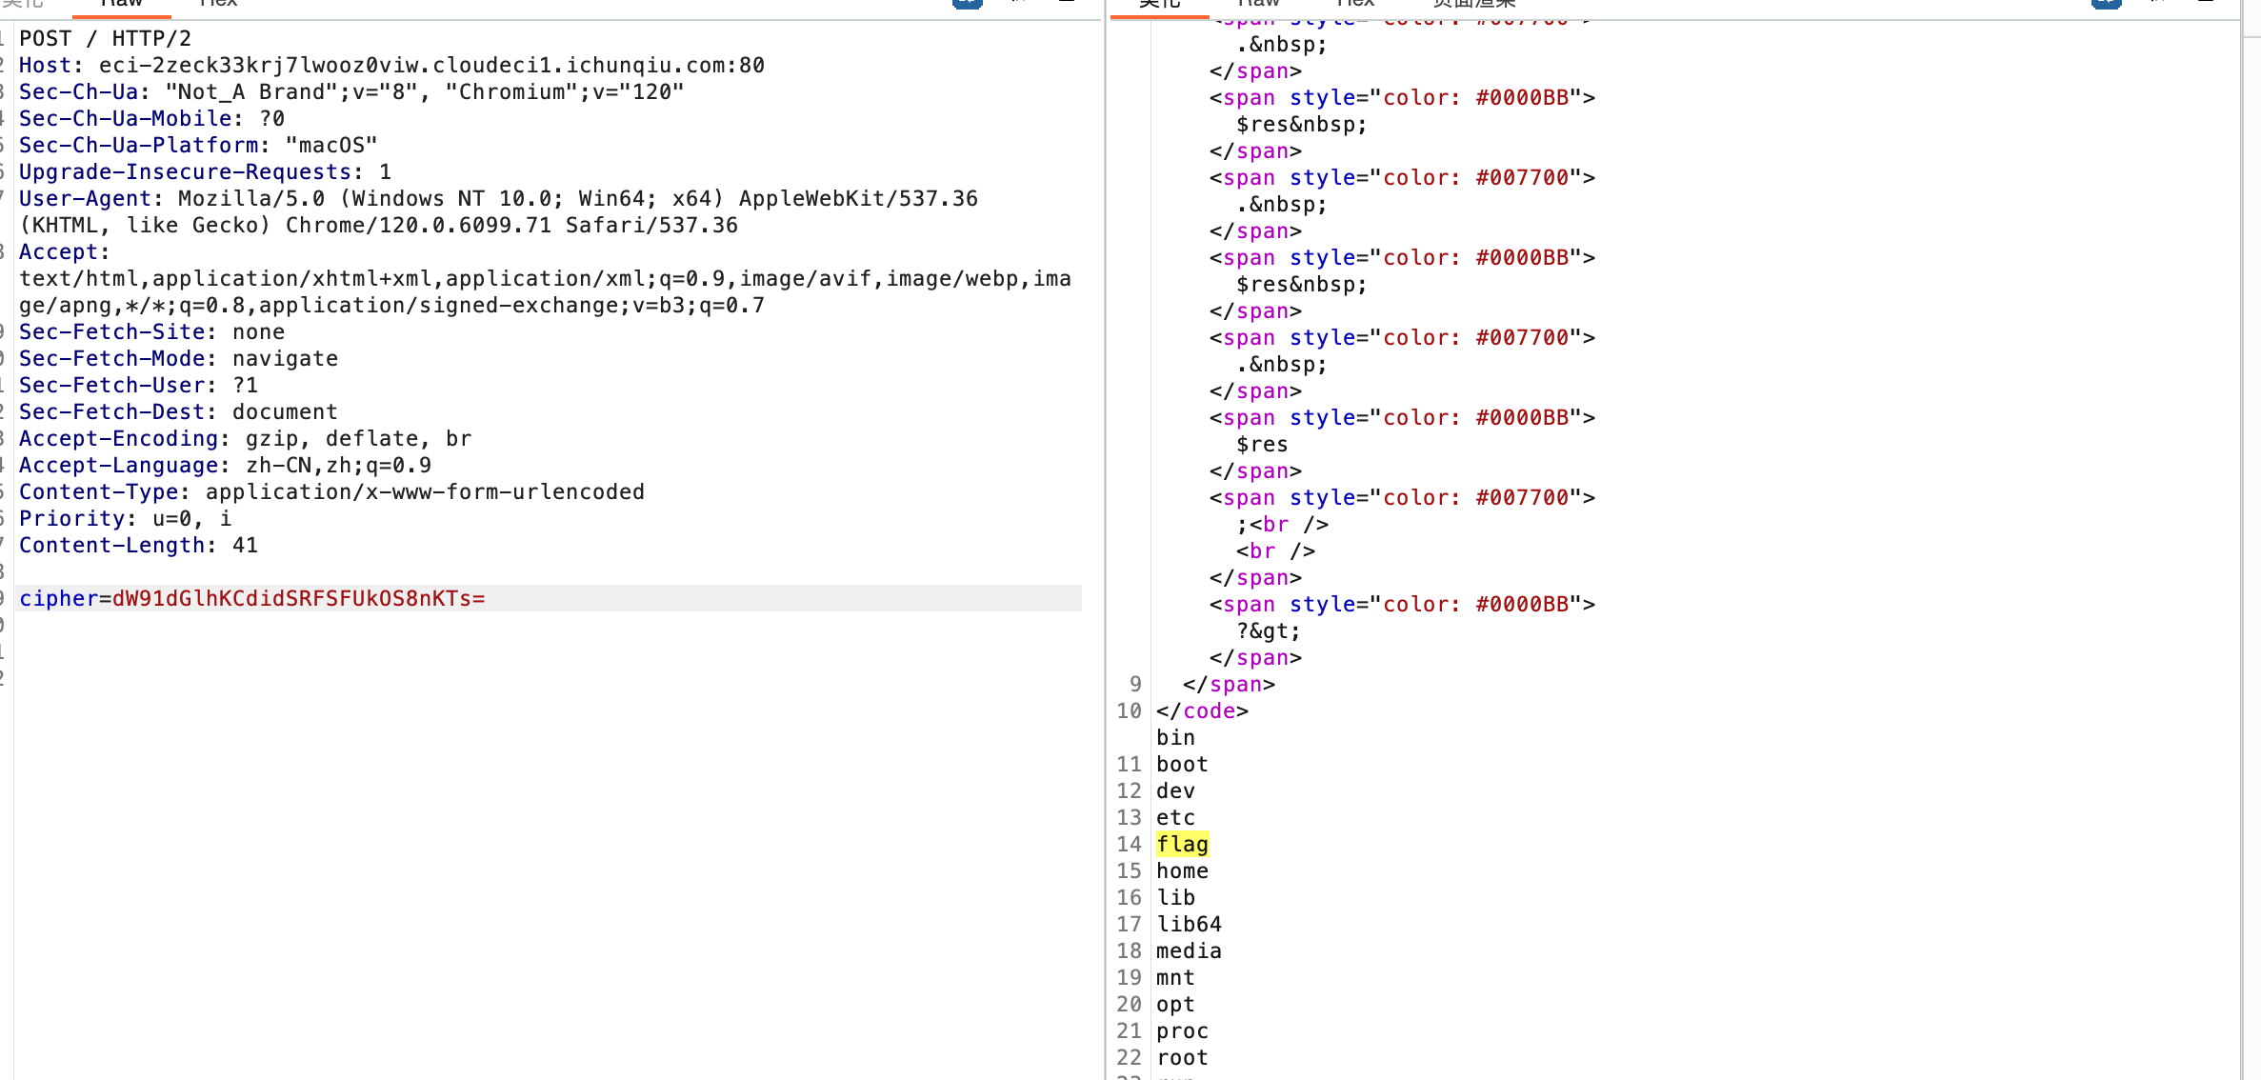2261x1080 pixels.
Task: Open response editor hamburger menu icon
Action: click(2206, 3)
